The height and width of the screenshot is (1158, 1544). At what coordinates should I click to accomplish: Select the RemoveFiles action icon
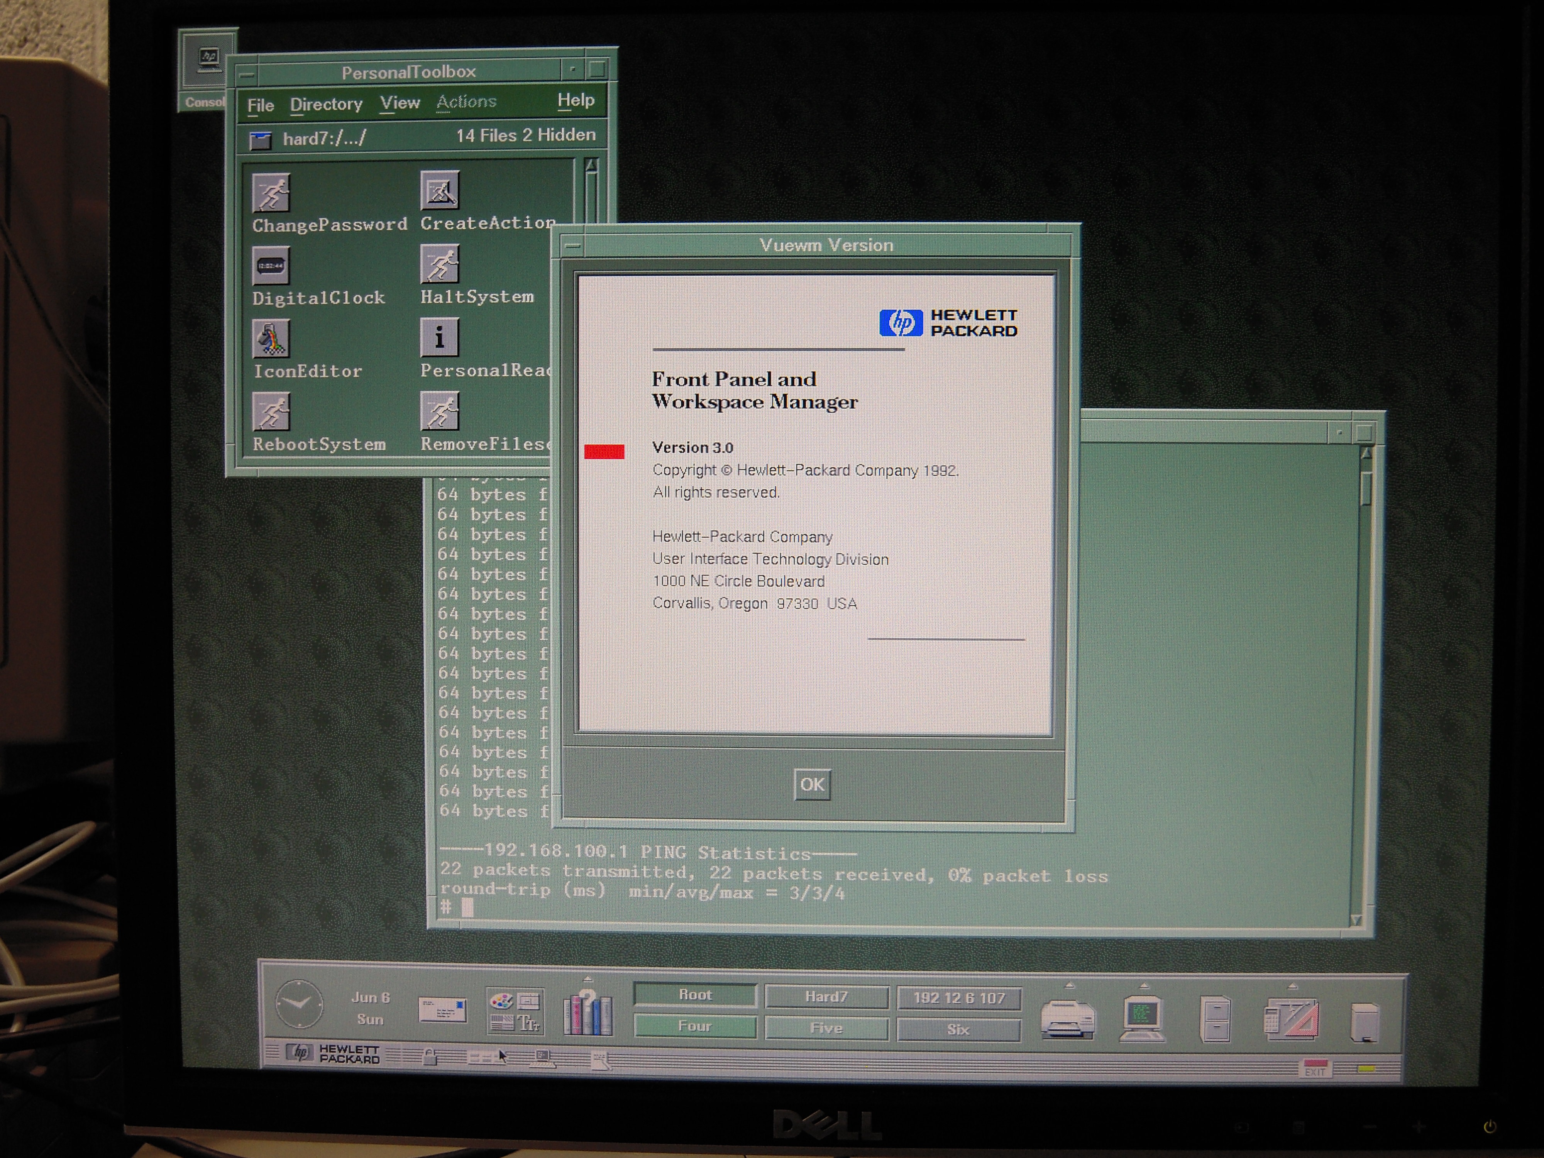(440, 411)
